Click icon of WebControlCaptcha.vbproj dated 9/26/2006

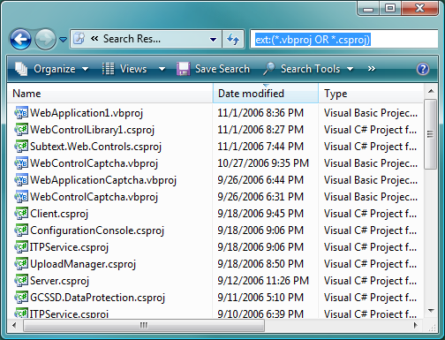click(x=21, y=197)
